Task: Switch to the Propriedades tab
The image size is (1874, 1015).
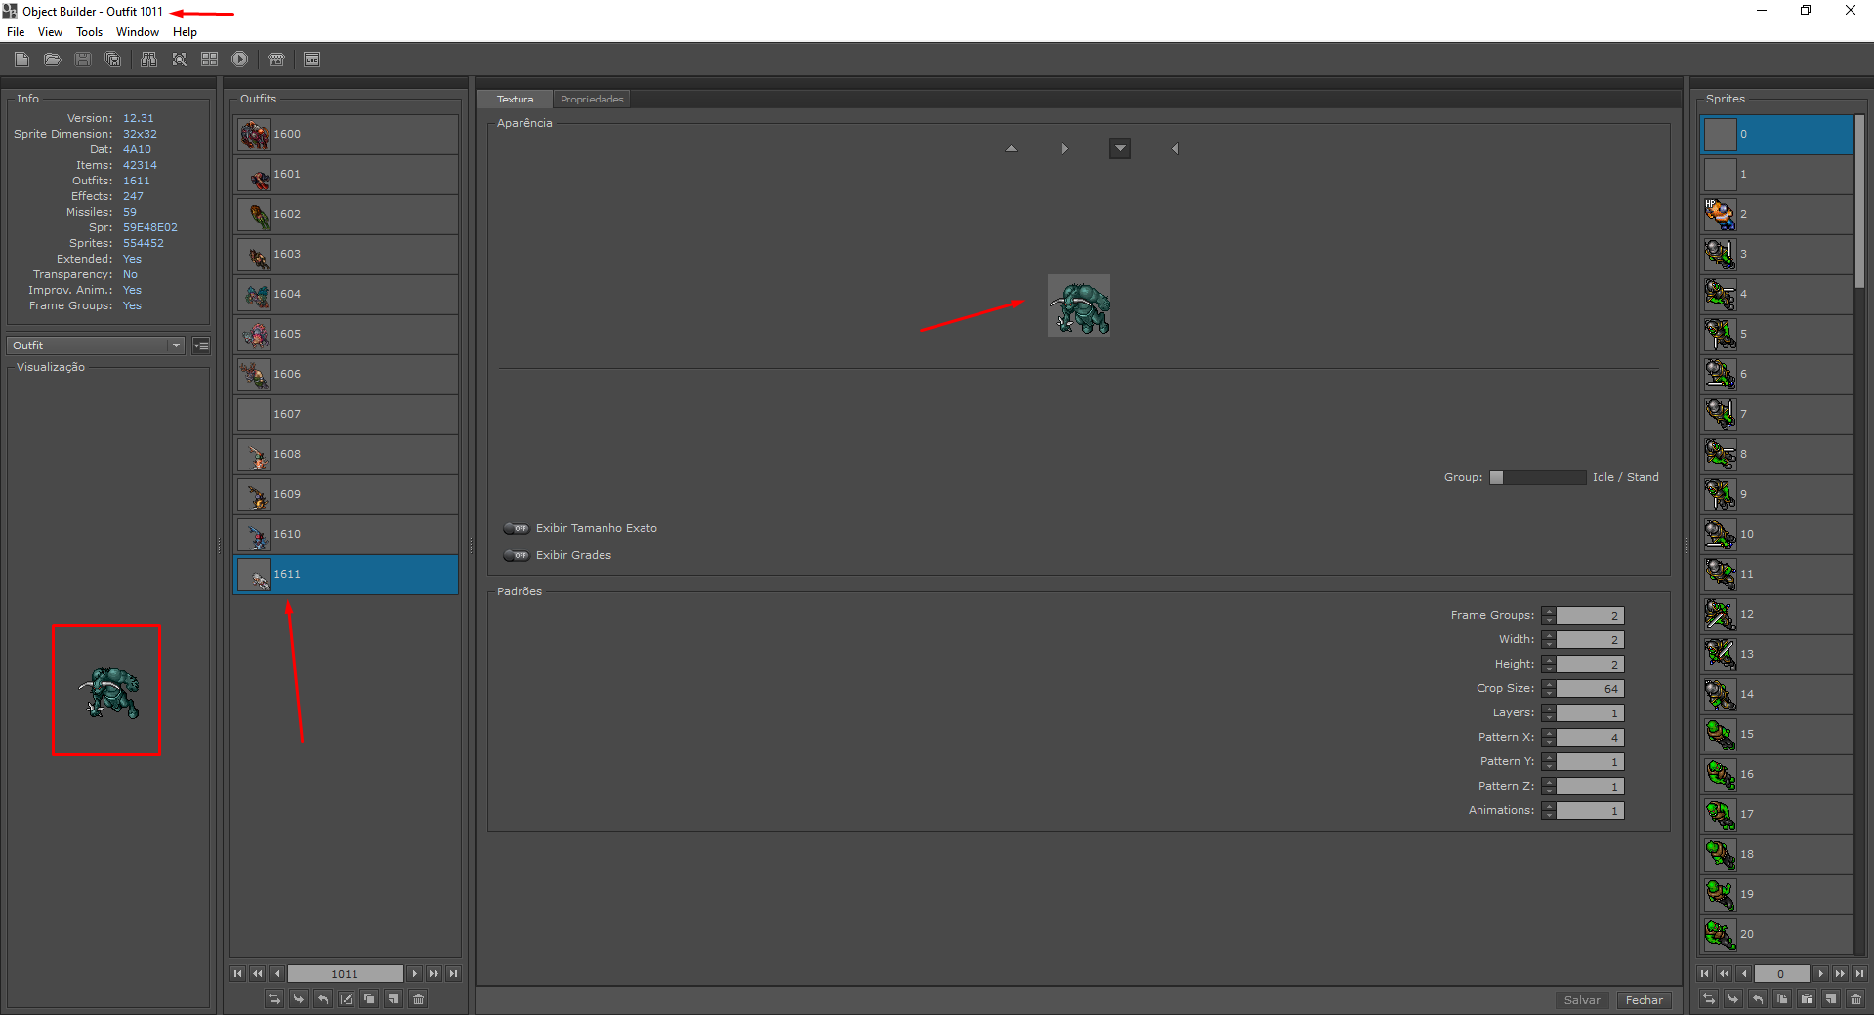Action: (592, 99)
